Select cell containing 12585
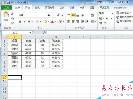133x99 pixels. [28, 45]
